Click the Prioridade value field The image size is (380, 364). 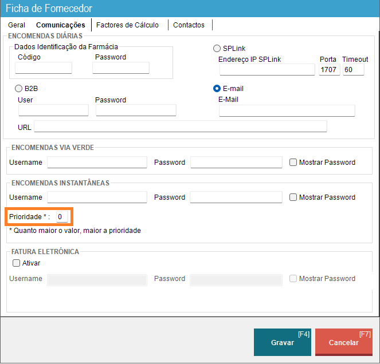(61, 217)
